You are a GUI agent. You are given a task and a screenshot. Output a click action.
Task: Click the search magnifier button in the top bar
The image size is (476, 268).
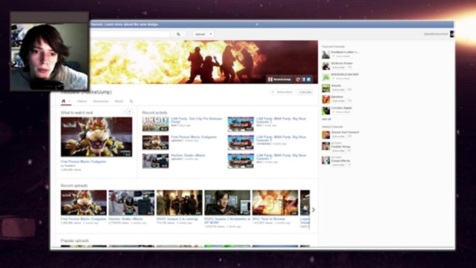click(x=178, y=34)
